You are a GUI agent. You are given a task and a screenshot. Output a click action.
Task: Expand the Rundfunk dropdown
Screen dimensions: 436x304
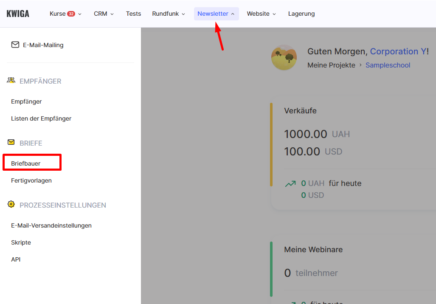[169, 14]
